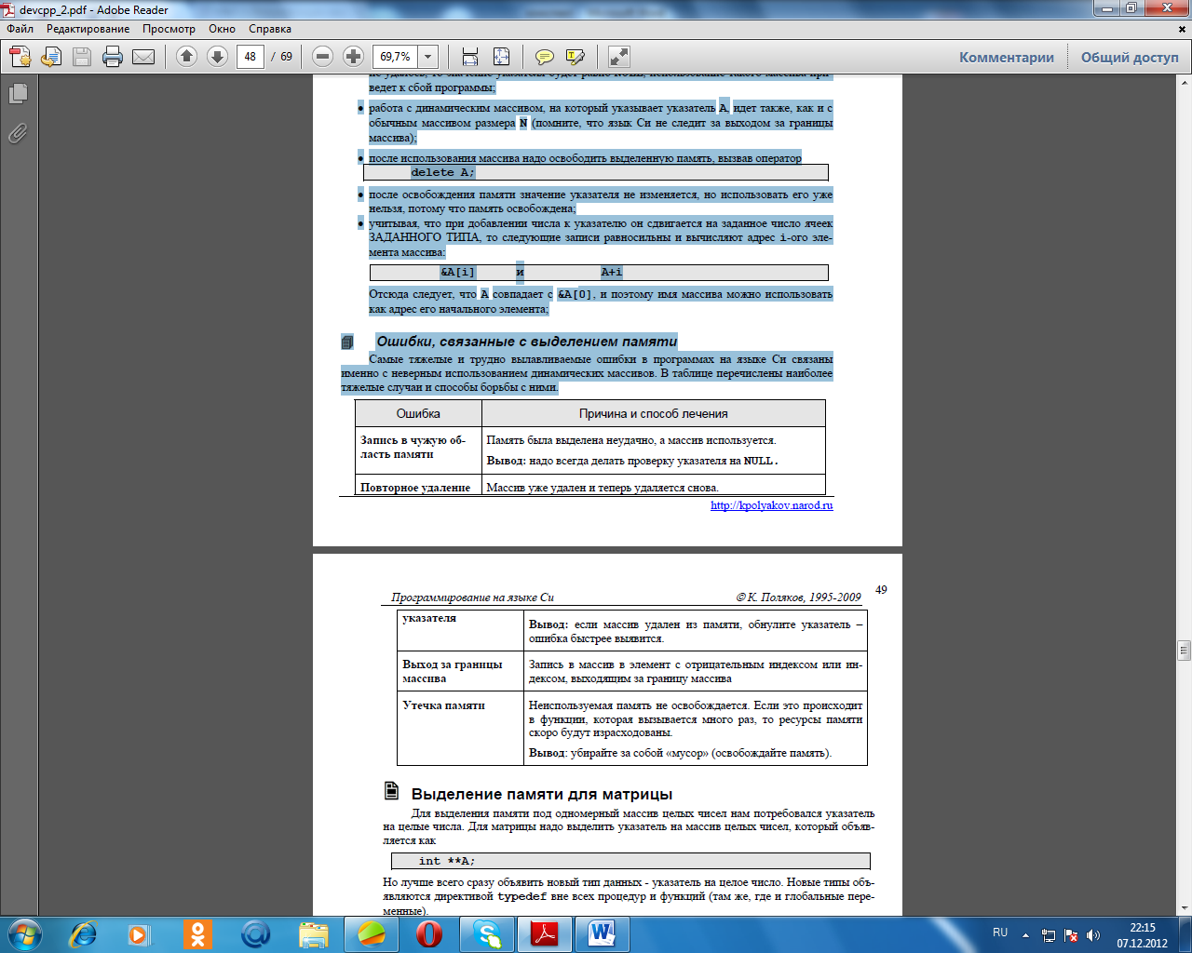Click the «Утечка памяти» table cell

460,729
